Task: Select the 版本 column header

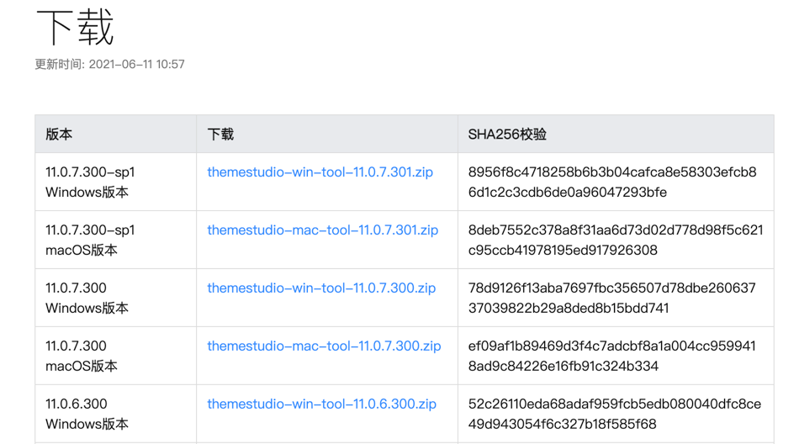Action: pyautogui.click(x=59, y=135)
